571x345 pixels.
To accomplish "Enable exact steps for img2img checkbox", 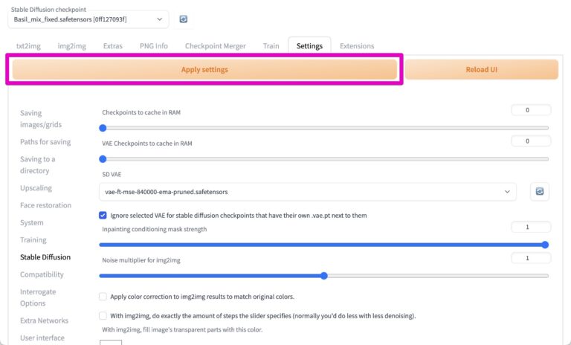I will click(103, 315).
